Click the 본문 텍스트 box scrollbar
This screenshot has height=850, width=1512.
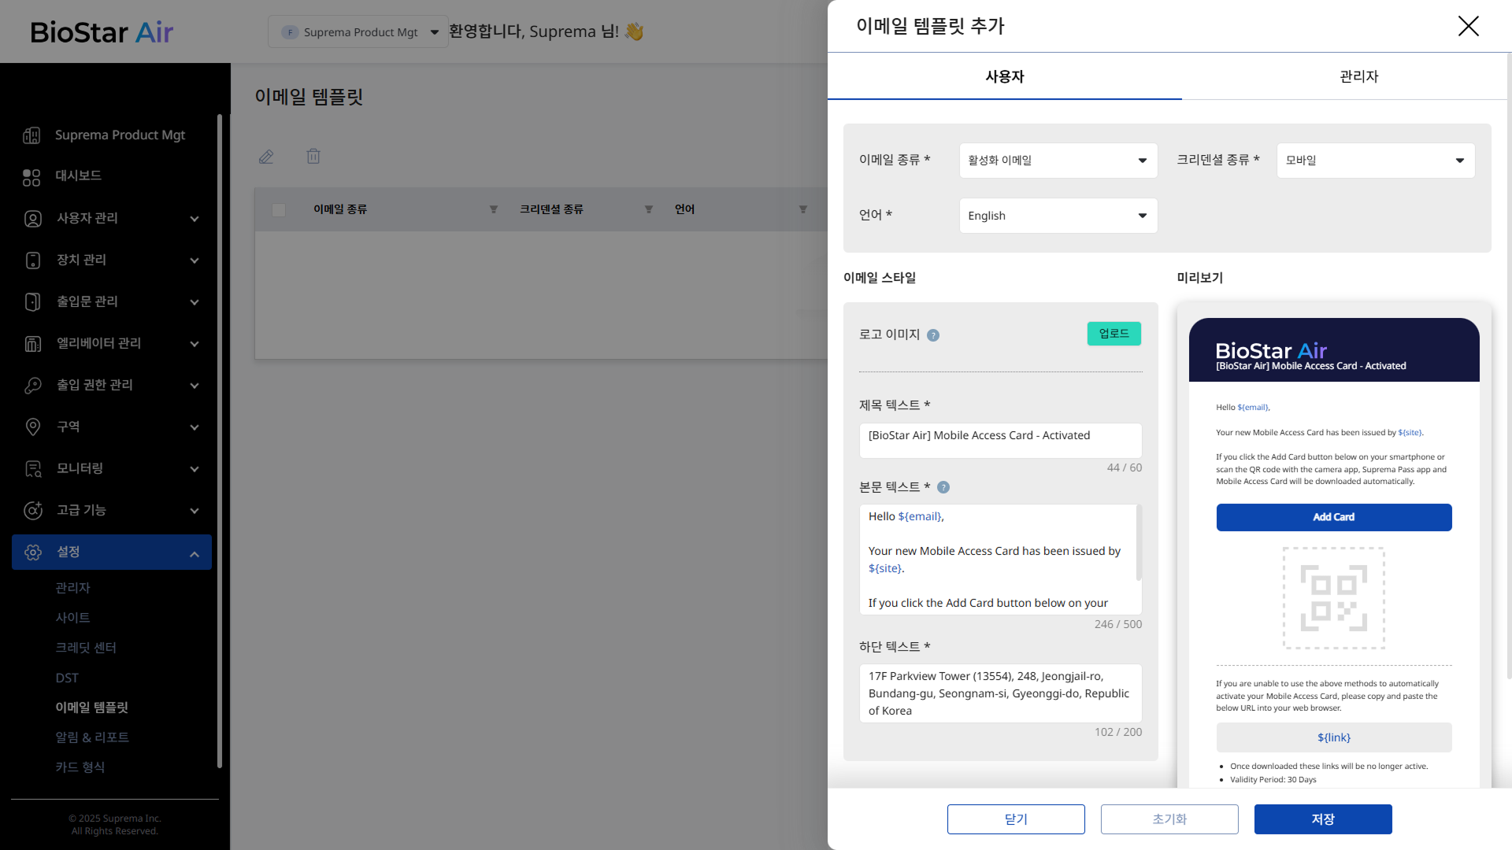click(1139, 543)
